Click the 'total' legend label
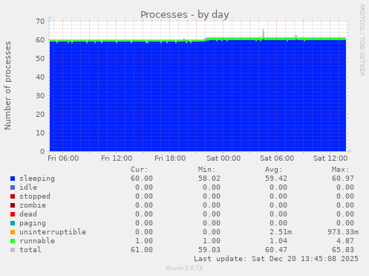The image size is (369, 276). pos(30,250)
